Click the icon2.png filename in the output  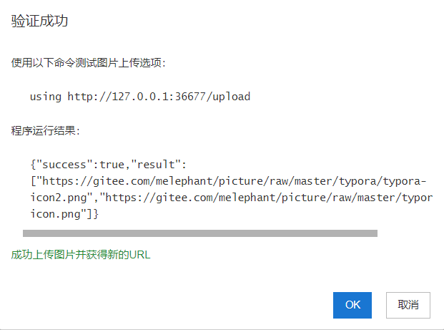tap(59, 198)
